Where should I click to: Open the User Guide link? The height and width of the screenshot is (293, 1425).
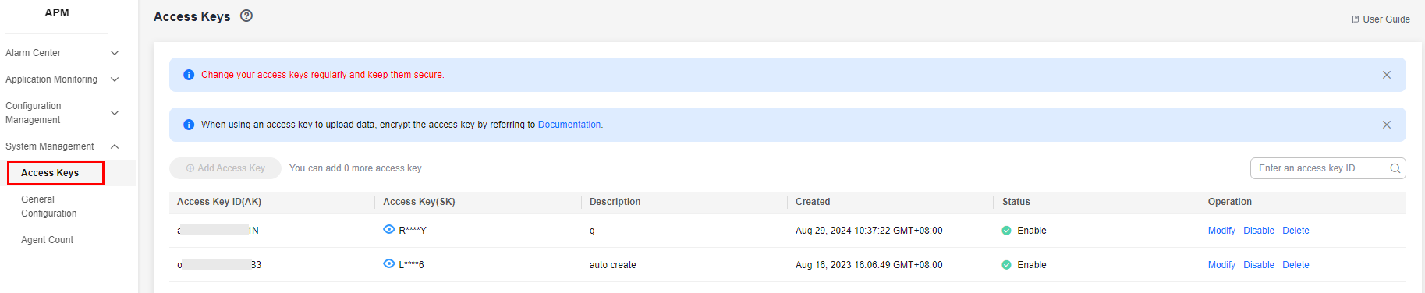(1381, 19)
